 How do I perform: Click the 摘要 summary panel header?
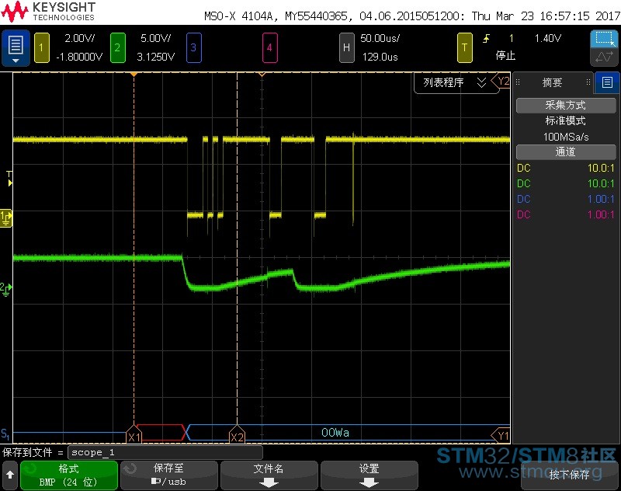pyautogui.click(x=552, y=82)
